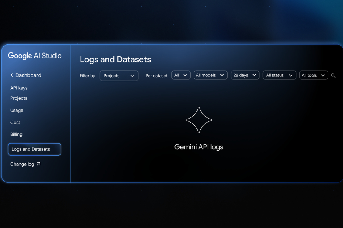Expand the All tools dropdown
The image size is (343, 228).
314,75
